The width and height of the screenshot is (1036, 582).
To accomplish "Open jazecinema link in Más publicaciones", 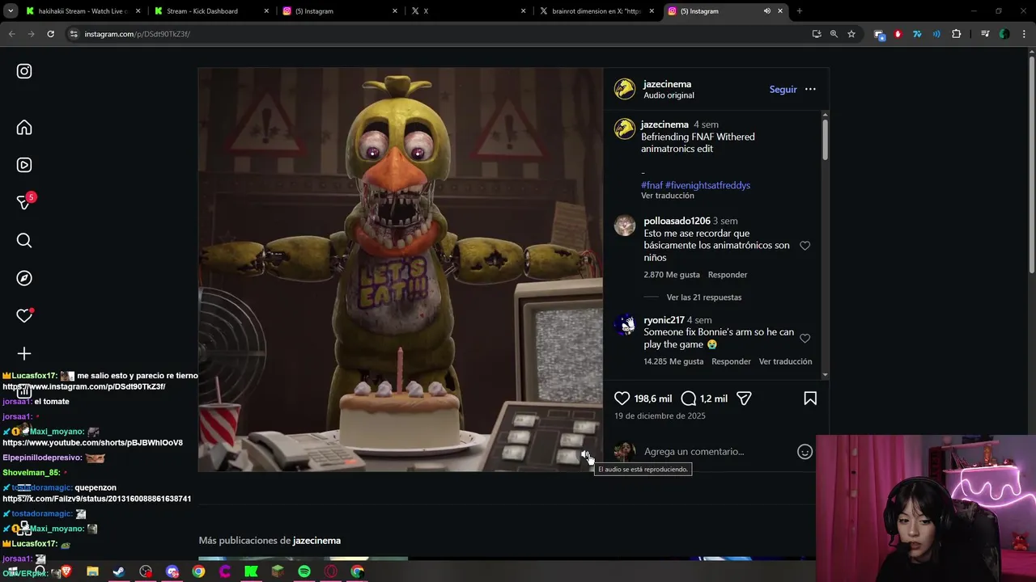I will click(316, 541).
